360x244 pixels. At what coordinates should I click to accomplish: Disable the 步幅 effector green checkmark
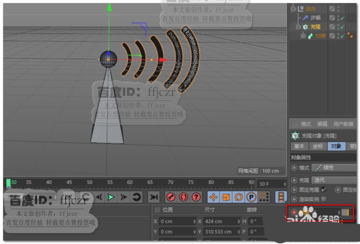pos(343,18)
